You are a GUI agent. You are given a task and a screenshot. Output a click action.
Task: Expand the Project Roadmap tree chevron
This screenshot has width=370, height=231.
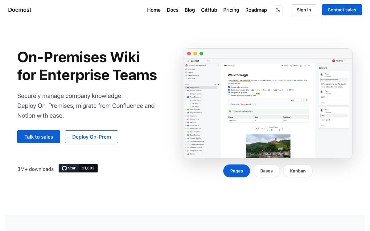(x=186, y=113)
